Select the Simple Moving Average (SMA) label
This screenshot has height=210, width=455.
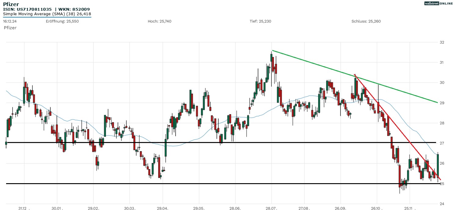pos(47,14)
